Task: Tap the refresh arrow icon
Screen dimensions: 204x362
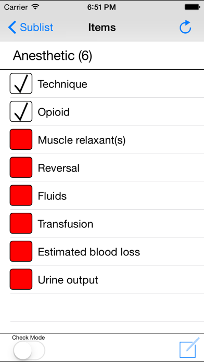Action: point(185,27)
